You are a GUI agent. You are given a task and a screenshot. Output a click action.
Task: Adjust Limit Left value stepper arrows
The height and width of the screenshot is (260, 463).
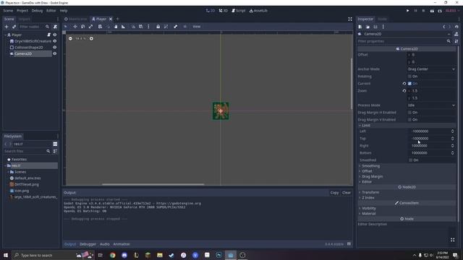(x=452, y=131)
